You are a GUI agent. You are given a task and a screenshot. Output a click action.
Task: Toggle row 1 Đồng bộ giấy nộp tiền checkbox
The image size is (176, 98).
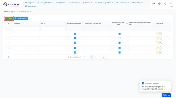[119, 34]
